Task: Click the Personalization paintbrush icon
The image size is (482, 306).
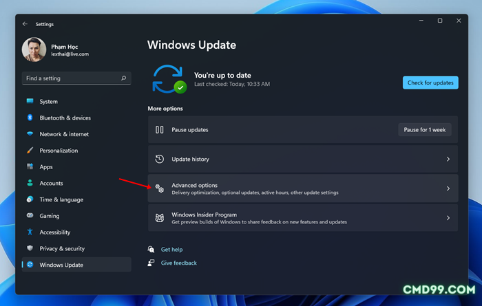Action: (30, 151)
